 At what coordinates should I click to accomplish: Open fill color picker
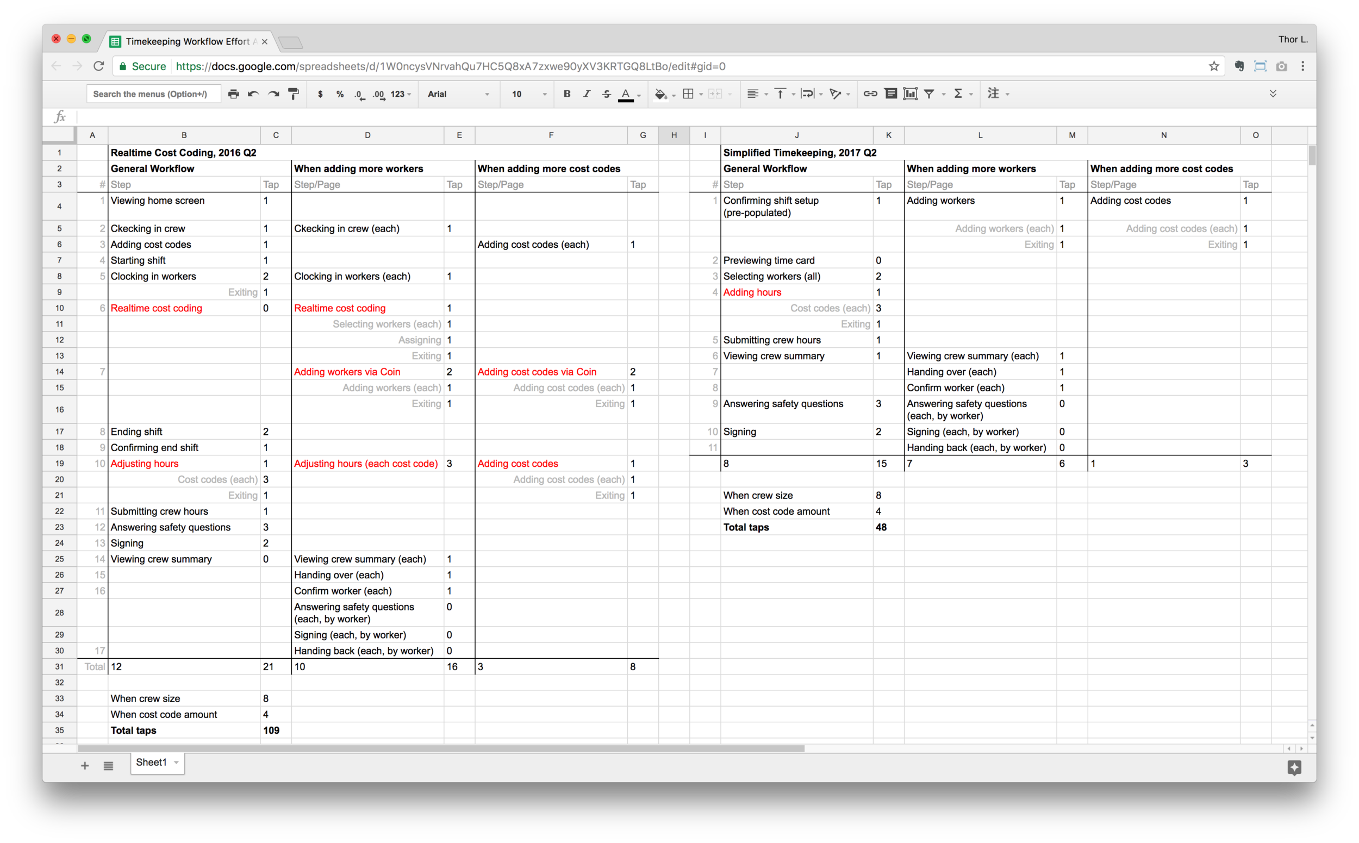point(661,94)
